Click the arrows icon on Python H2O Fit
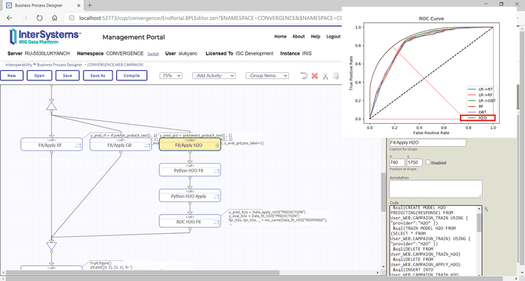This screenshot has height=281, width=525. pos(217,171)
